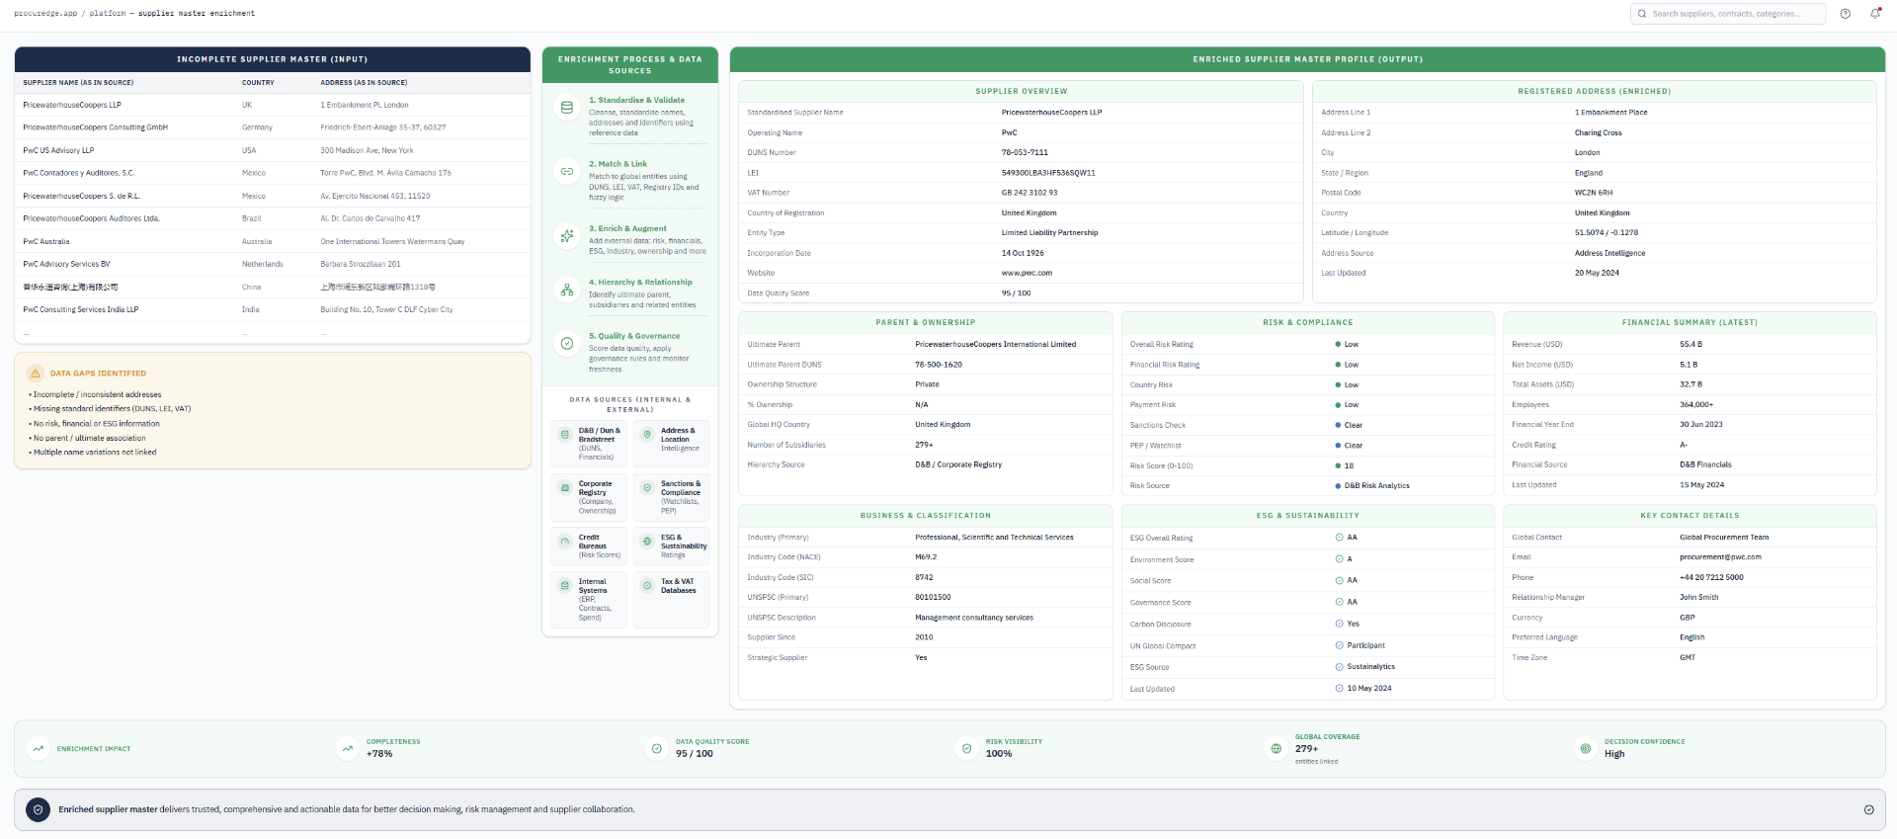This screenshot has height=839, width=1897.
Task: Click the DUNS Number value 78-053-7111
Action: tap(1025, 152)
